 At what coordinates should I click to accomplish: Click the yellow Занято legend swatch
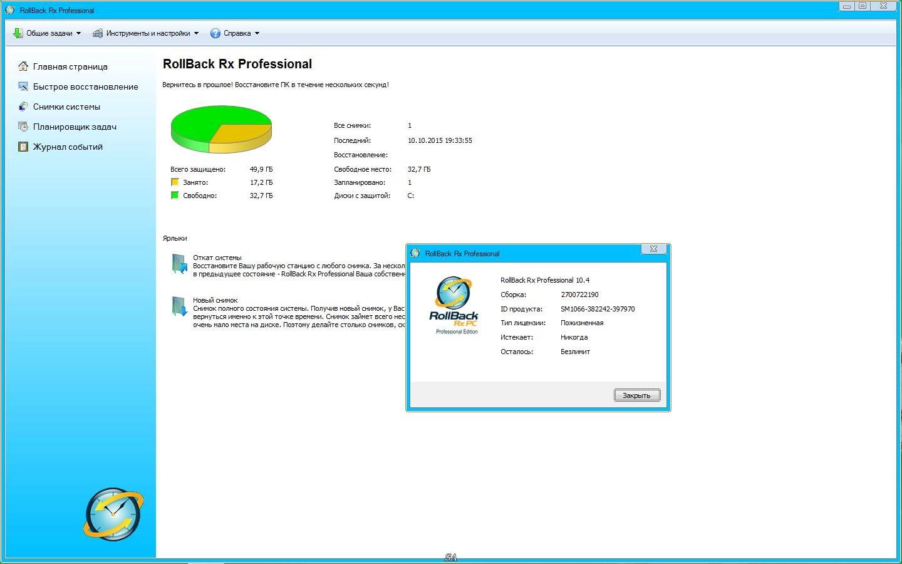pyautogui.click(x=175, y=182)
